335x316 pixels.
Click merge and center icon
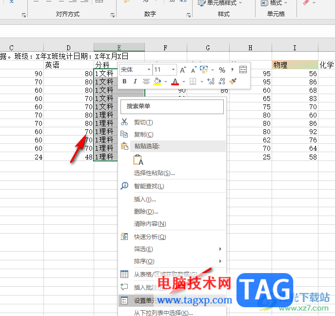coord(243,70)
